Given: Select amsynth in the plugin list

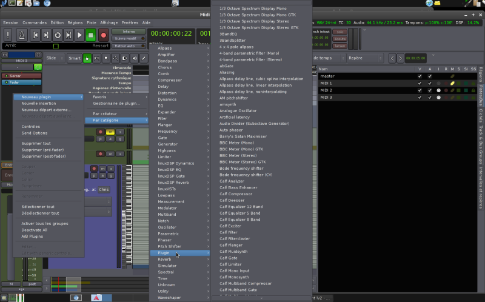Looking at the screenshot, I should [x=261, y=104].
